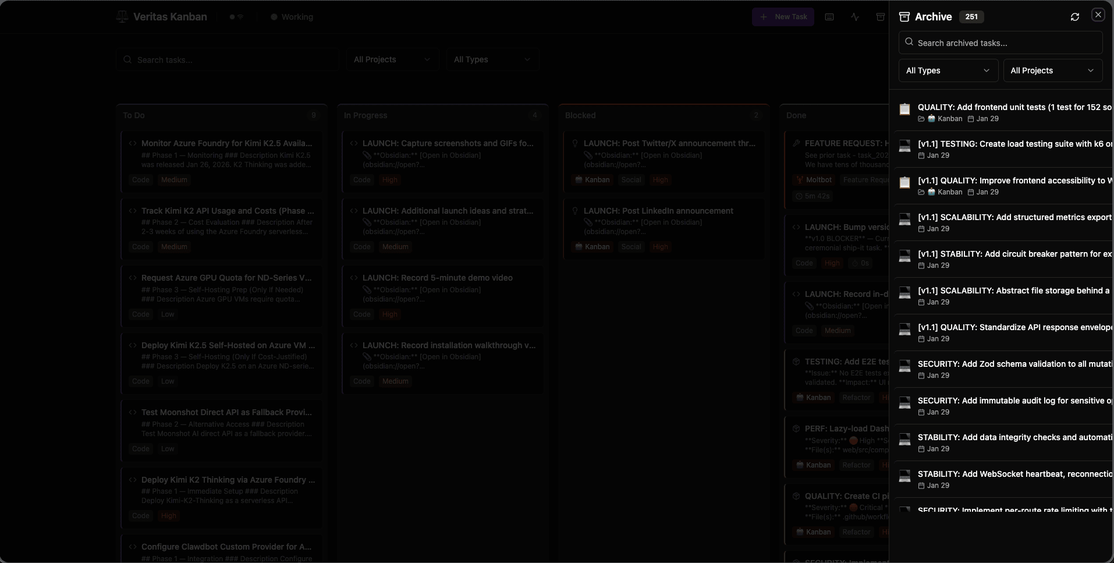The width and height of the screenshot is (1114, 563).
Task: Click clipboard icon of frontend unit tests task
Action: pos(904,109)
